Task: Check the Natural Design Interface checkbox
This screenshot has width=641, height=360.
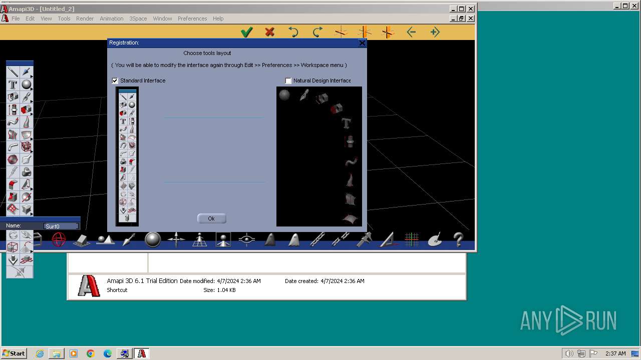Action: [288, 80]
